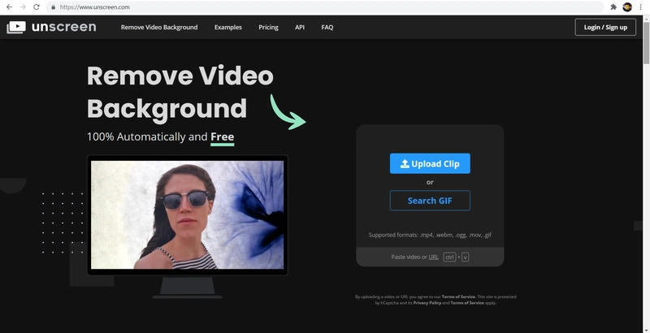Click the URL link in paste area
This screenshot has width=650, height=333.
[x=434, y=257]
